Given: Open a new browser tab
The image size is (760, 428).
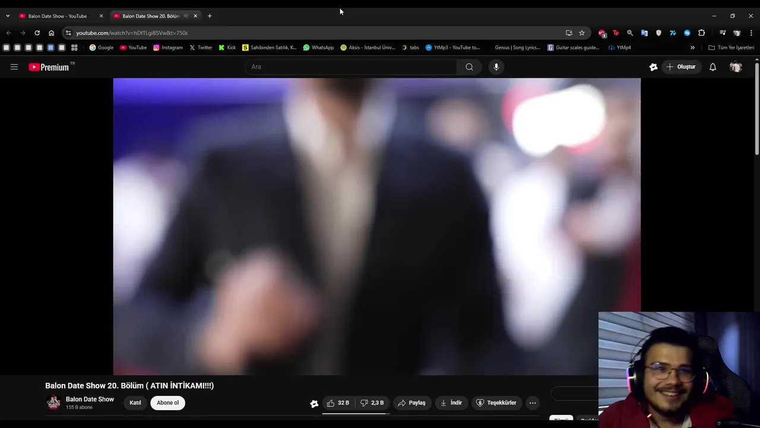Looking at the screenshot, I should coord(210,16).
